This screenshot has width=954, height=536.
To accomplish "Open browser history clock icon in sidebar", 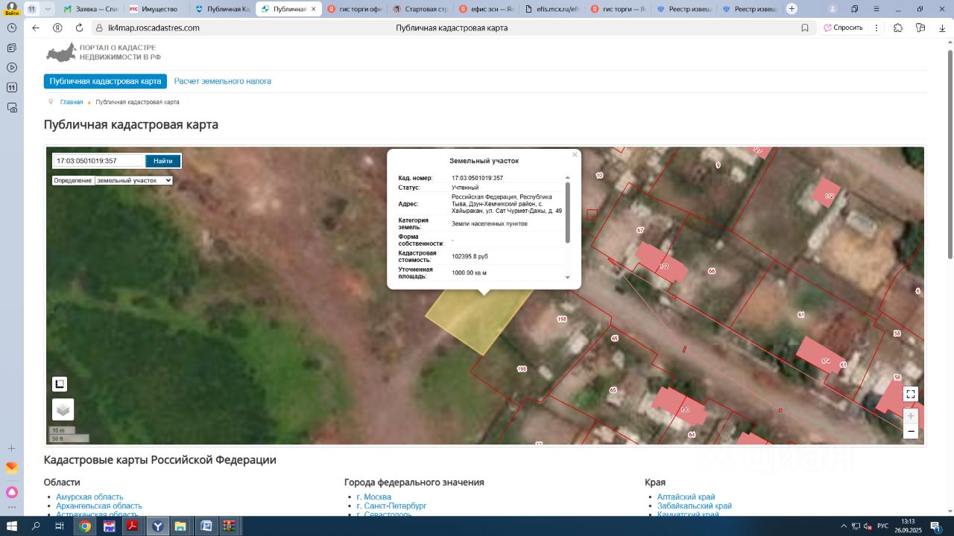I will pos(12,27).
